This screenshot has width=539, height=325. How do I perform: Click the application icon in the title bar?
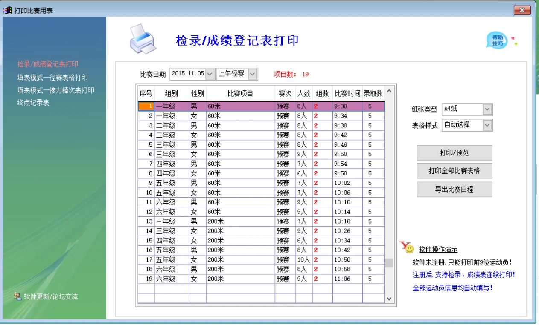6,10
